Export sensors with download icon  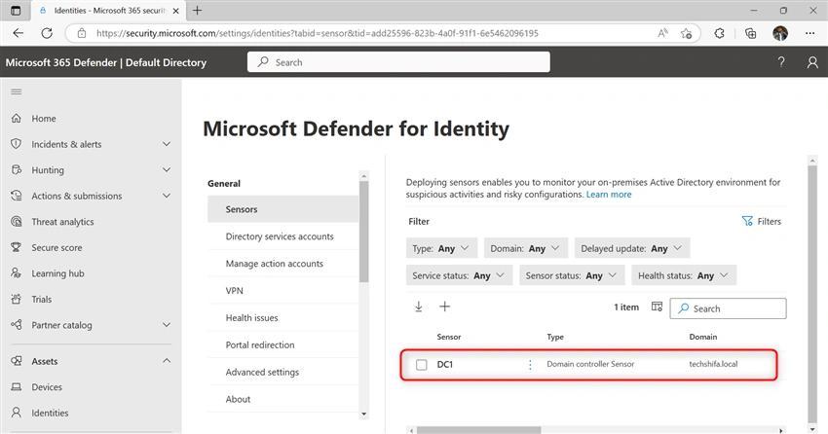(418, 307)
